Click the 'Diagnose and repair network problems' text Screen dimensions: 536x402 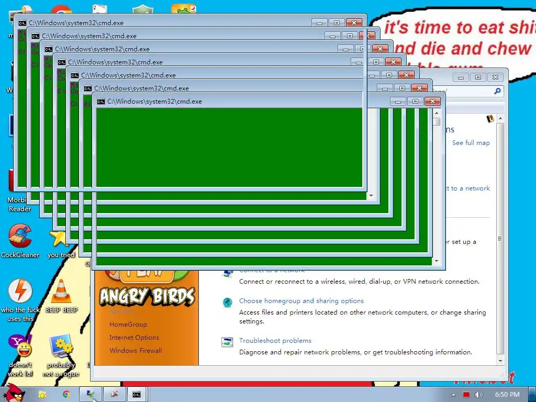355,352
